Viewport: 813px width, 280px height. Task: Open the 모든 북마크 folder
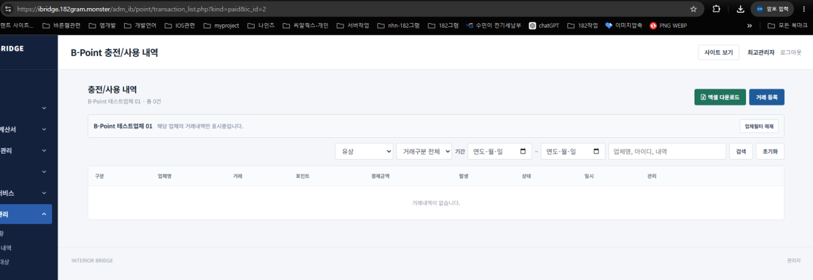[x=788, y=25]
